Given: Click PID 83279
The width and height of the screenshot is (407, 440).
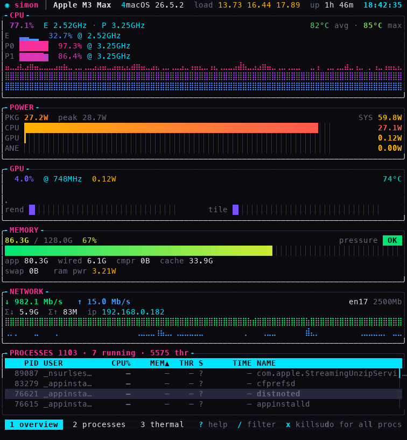Looking at the screenshot, I should (26, 383).
